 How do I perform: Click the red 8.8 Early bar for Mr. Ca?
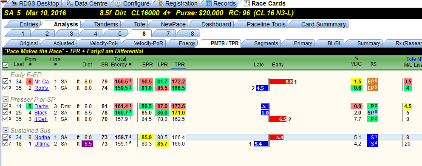[x=281, y=82]
